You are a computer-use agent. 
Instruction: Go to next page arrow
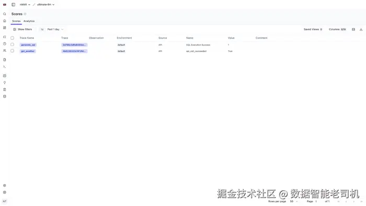point(354,201)
